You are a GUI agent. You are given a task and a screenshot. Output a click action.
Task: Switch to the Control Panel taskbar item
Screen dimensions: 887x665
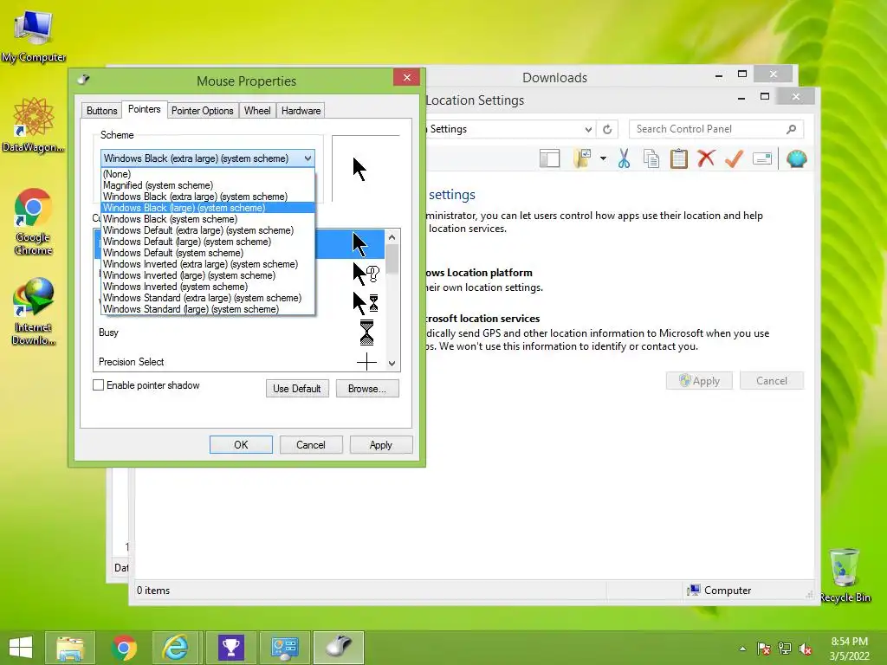click(284, 648)
